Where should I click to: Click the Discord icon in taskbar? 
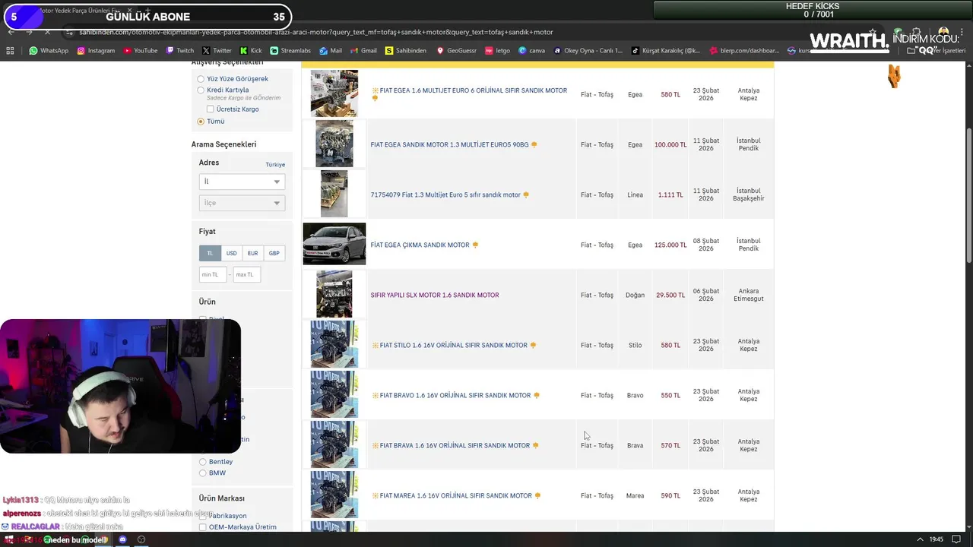[x=122, y=539]
